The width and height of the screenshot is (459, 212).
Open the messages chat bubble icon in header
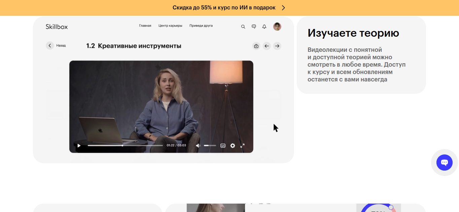(254, 27)
